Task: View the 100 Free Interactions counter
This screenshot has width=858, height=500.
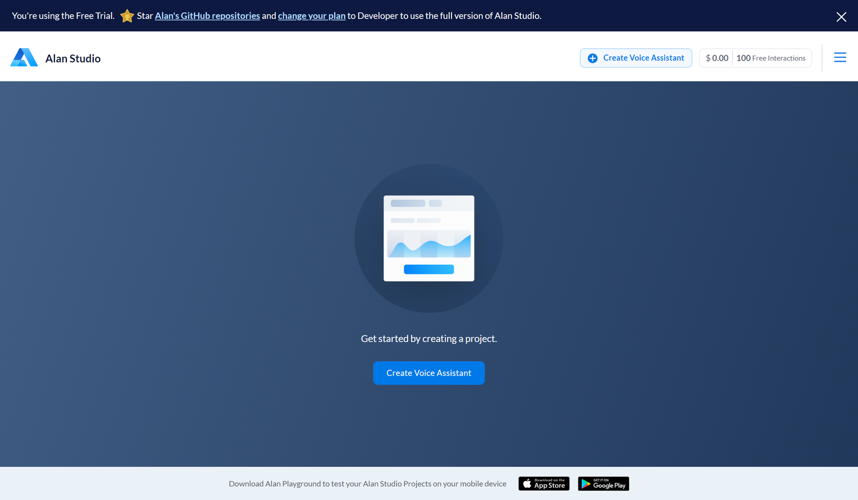Action: click(771, 58)
